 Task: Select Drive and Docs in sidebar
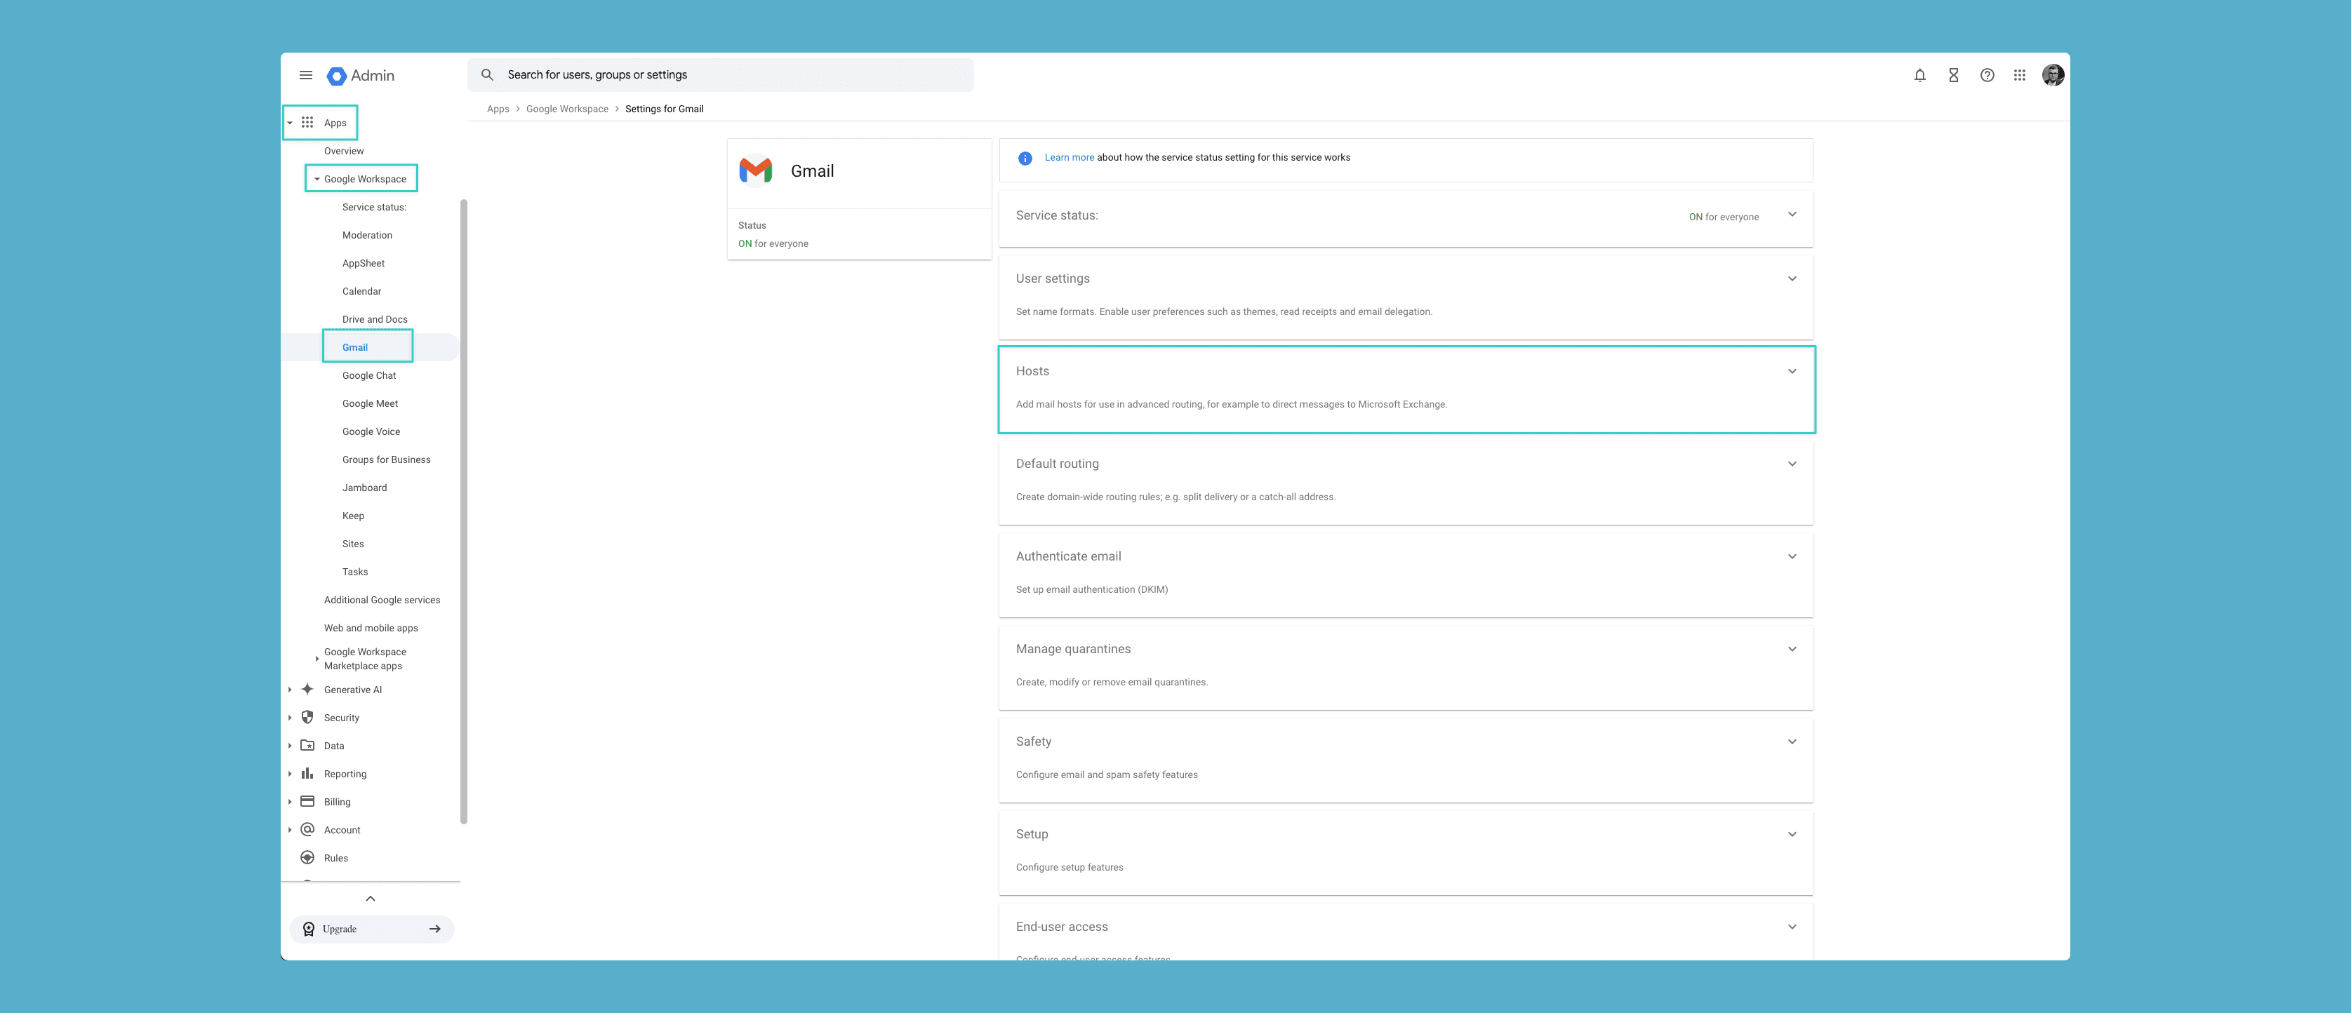click(374, 319)
